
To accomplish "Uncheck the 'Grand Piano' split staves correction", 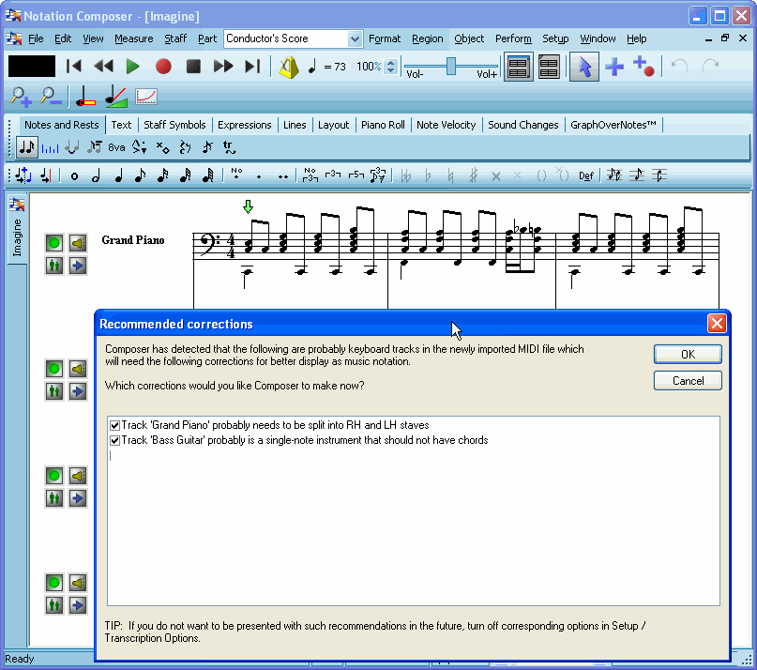I will [x=115, y=425].
